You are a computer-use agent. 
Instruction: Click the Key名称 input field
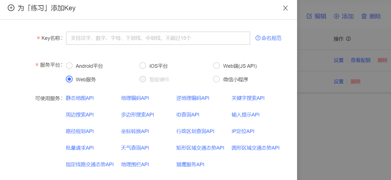pyautogui.click(x=158, y=38)
